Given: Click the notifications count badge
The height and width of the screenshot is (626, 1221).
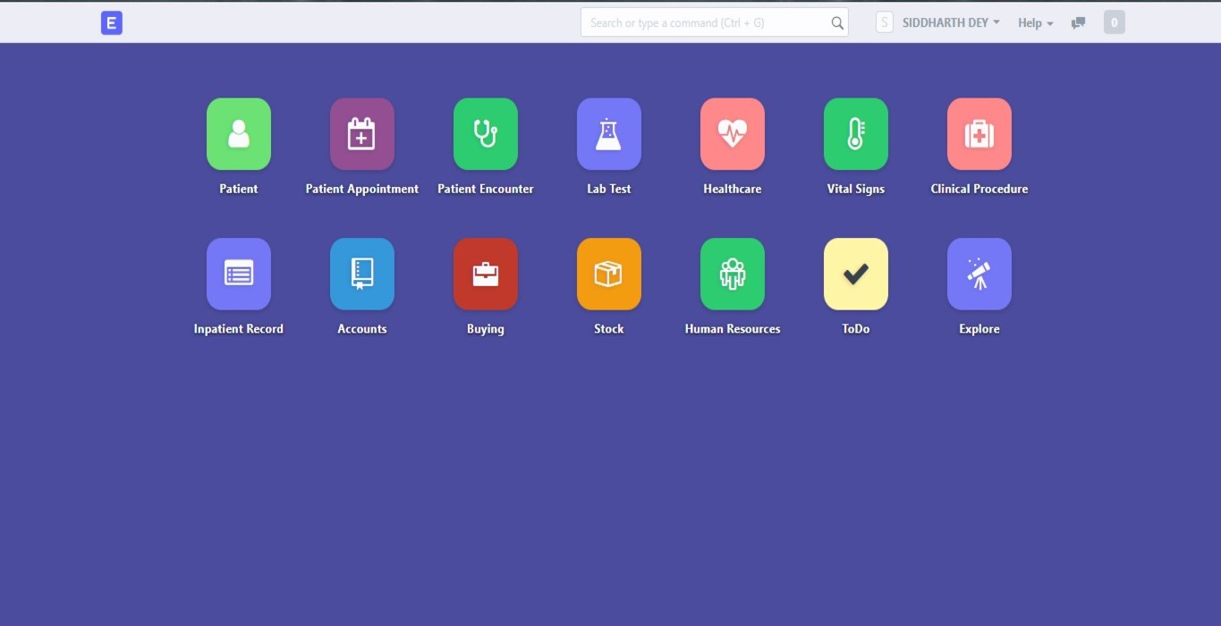Looking at the screenshot, I should (1114, 23).
